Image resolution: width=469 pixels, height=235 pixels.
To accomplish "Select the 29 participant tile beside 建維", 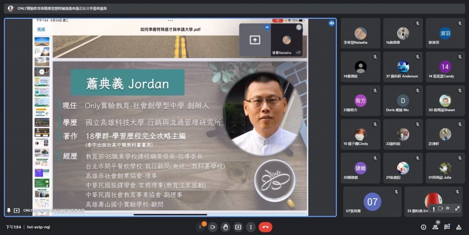I will click(x=403, y=168).
